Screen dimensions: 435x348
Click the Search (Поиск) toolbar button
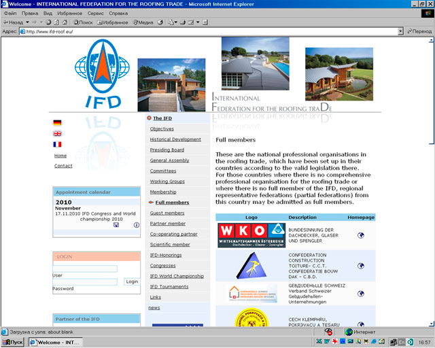[82, 22]
